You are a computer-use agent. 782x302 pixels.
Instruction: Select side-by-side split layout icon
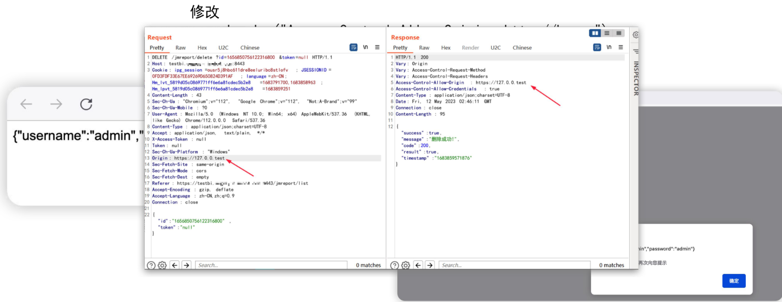595,33
